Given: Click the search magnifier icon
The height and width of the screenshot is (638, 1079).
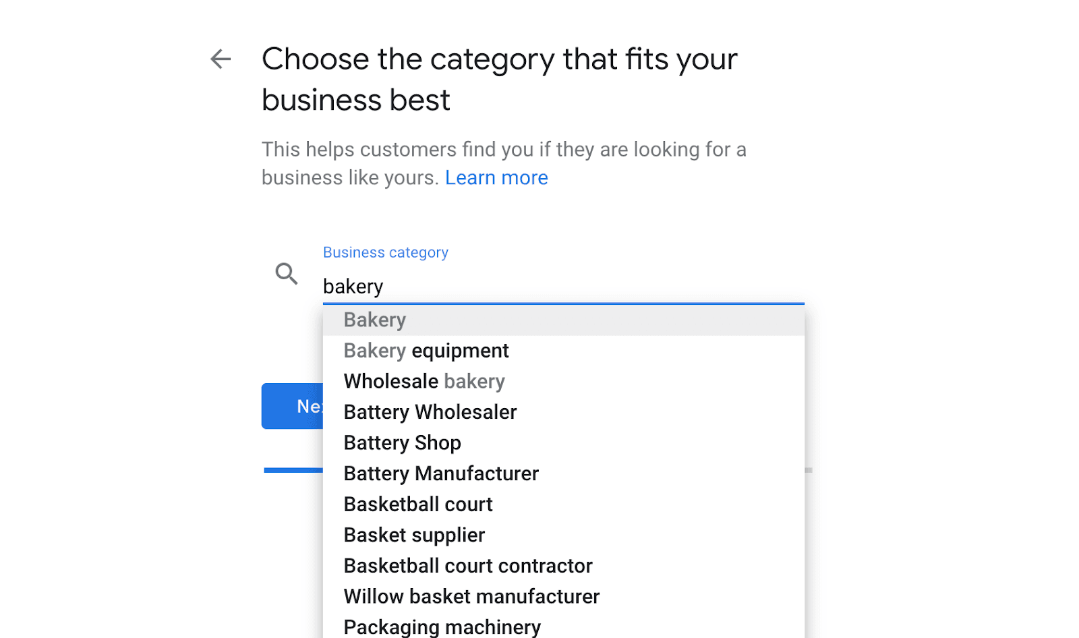Looking at the screenshot, I should [x=287, y=274].
